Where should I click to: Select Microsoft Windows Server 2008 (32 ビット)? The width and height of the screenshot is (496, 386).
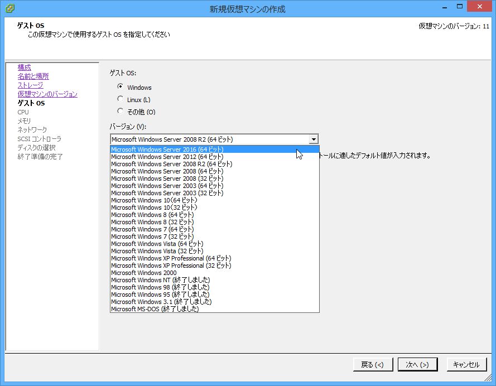tap(214, 178)
